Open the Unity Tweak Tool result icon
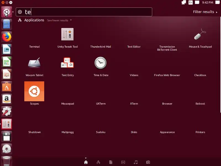The width and height of the screenshot is (221, 166). pos(67,34)
